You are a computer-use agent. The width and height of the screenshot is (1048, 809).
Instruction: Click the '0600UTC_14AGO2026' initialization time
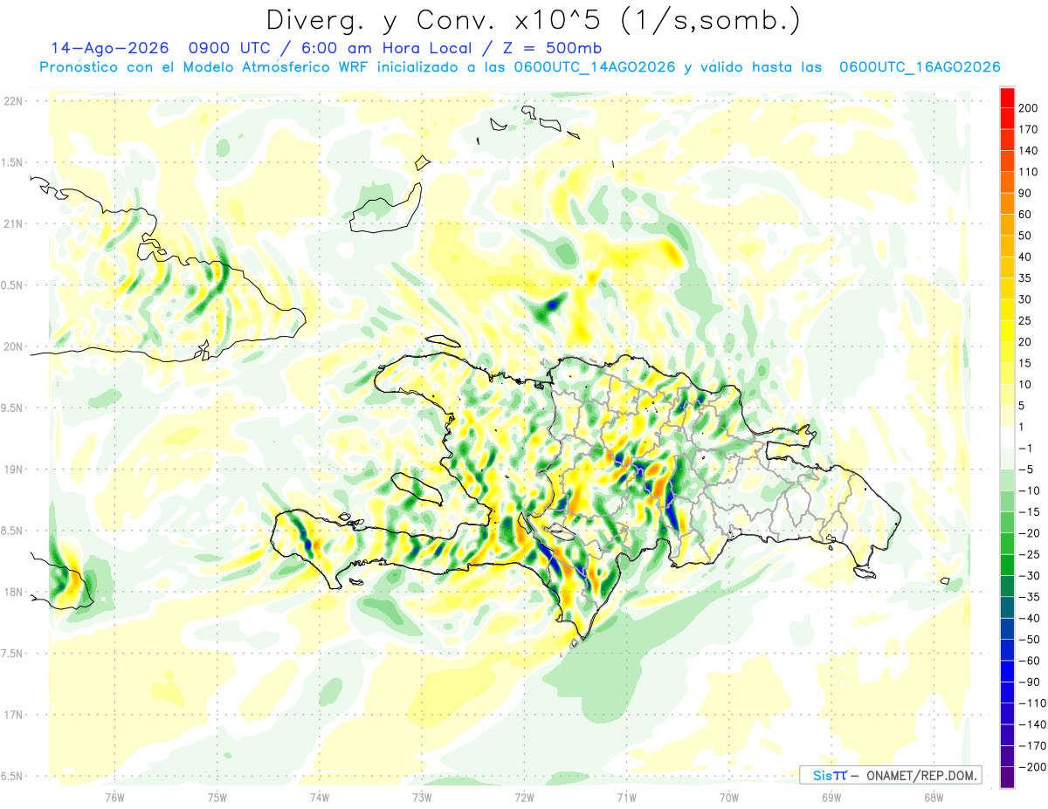(x=595, y=67)
